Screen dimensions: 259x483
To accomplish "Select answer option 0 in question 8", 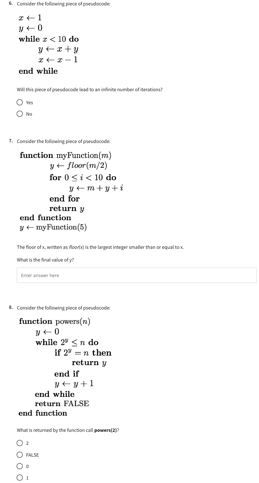I will 20,466.
